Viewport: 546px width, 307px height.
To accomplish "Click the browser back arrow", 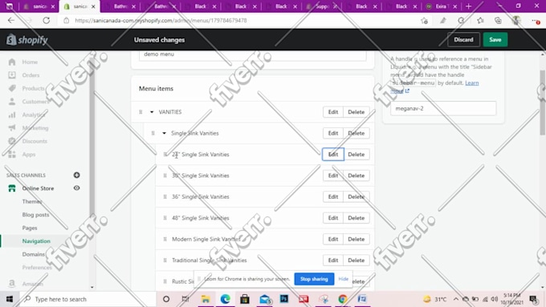I will (x=11, y=21).
